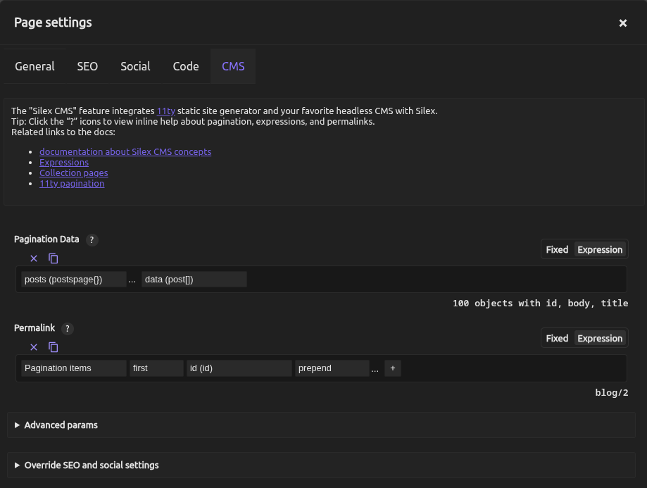Go to the Code tab

click(186, 66)
